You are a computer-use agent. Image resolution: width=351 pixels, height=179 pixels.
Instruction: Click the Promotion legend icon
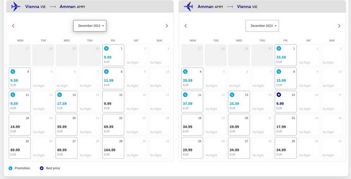tap(11, 168)
